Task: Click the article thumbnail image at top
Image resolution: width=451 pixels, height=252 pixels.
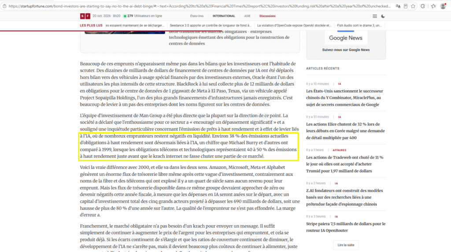Action: tap(125, 32)
